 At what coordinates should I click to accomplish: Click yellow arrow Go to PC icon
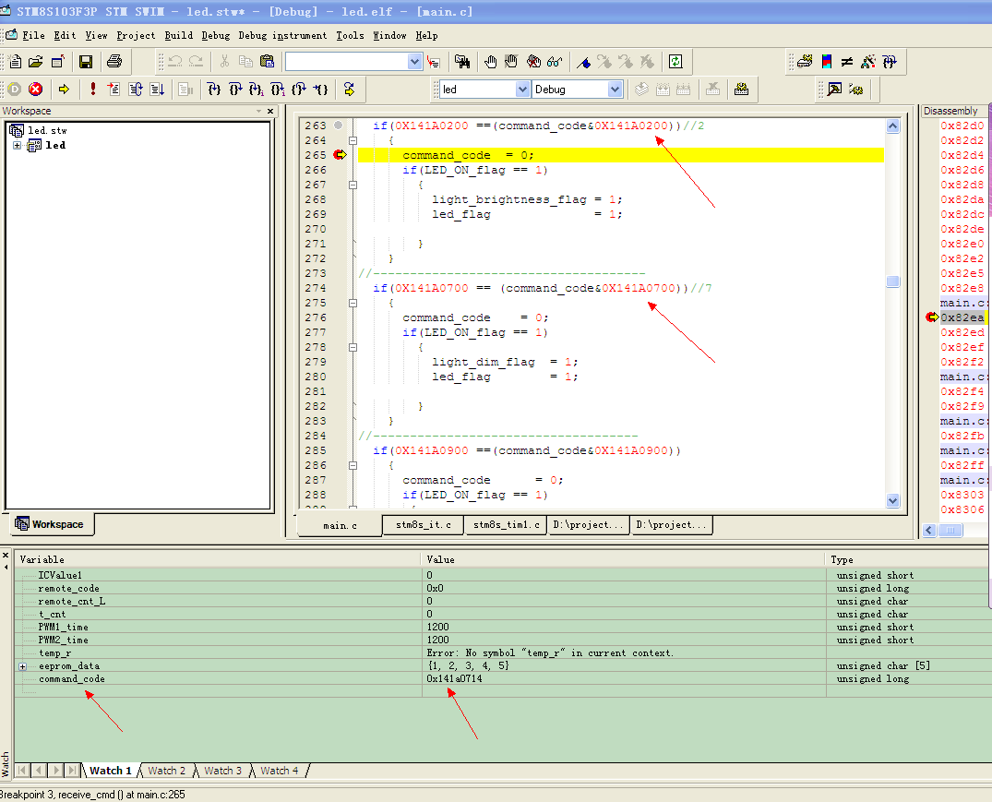pos(64,90)
